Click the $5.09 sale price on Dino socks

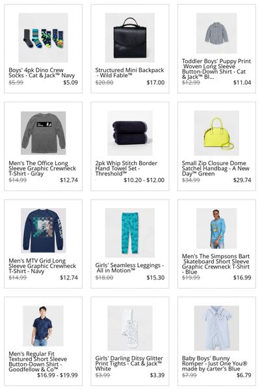tap(70, 83)
